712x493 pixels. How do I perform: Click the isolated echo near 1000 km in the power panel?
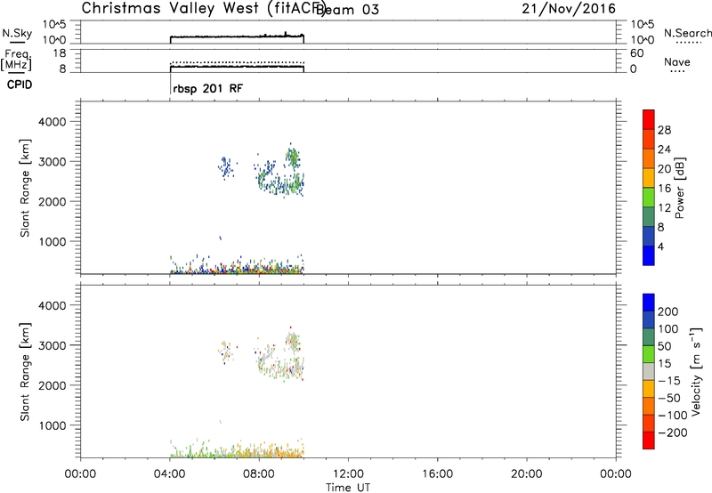(220, 238)
